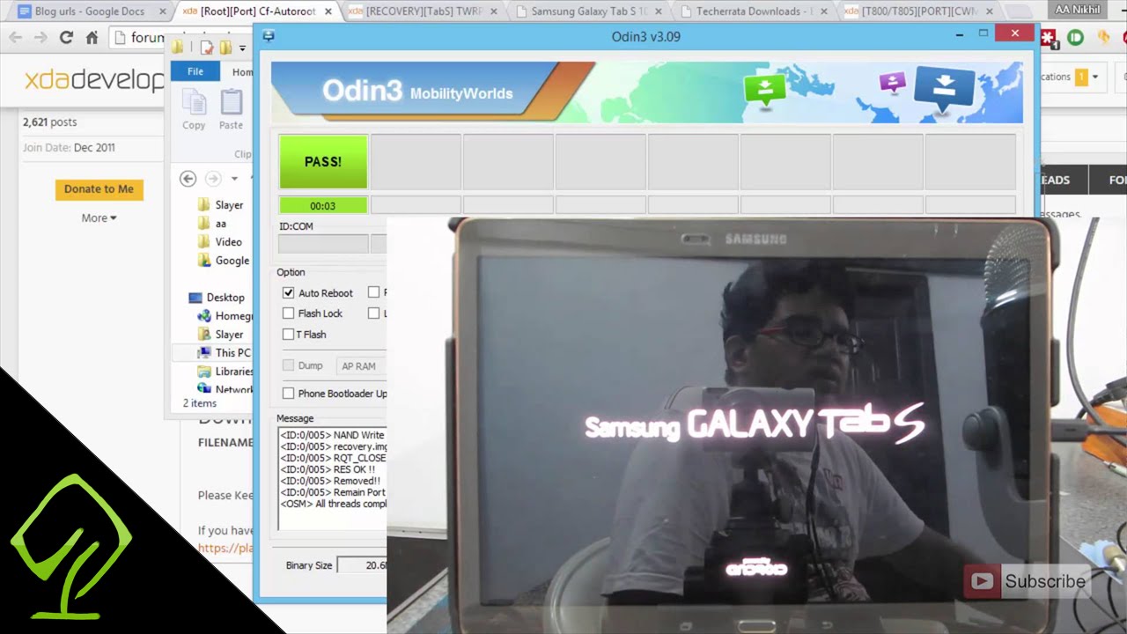The height and width of the screenshot is (634, 1127).
Task: Open Homegroup in Explorer's navigation pane
Action: (x=225, y=315)
